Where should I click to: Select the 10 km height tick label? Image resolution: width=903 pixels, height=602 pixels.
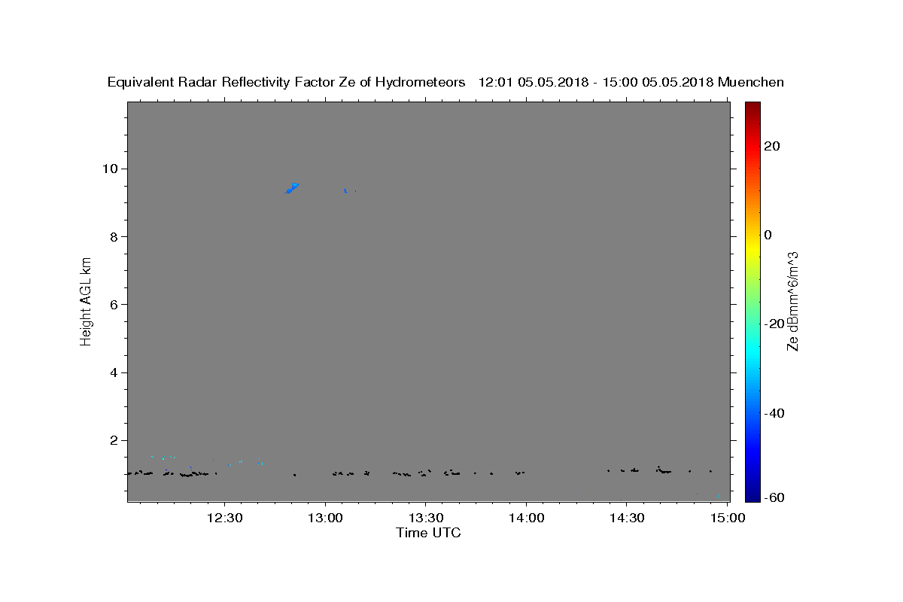coord(111,169)
